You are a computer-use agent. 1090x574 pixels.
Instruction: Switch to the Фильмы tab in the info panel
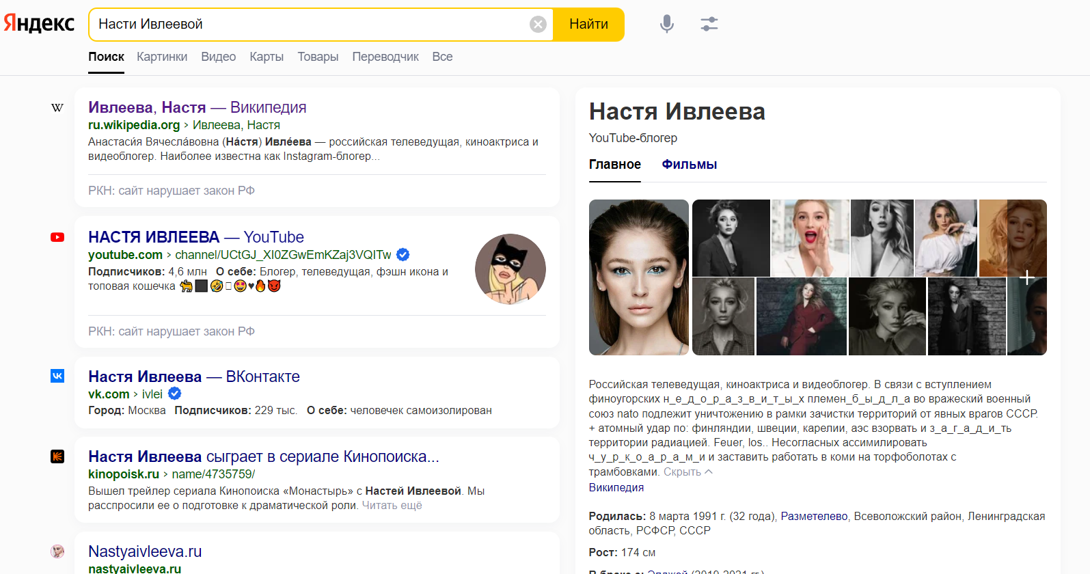pyautogui.click(x=689, y=165)
